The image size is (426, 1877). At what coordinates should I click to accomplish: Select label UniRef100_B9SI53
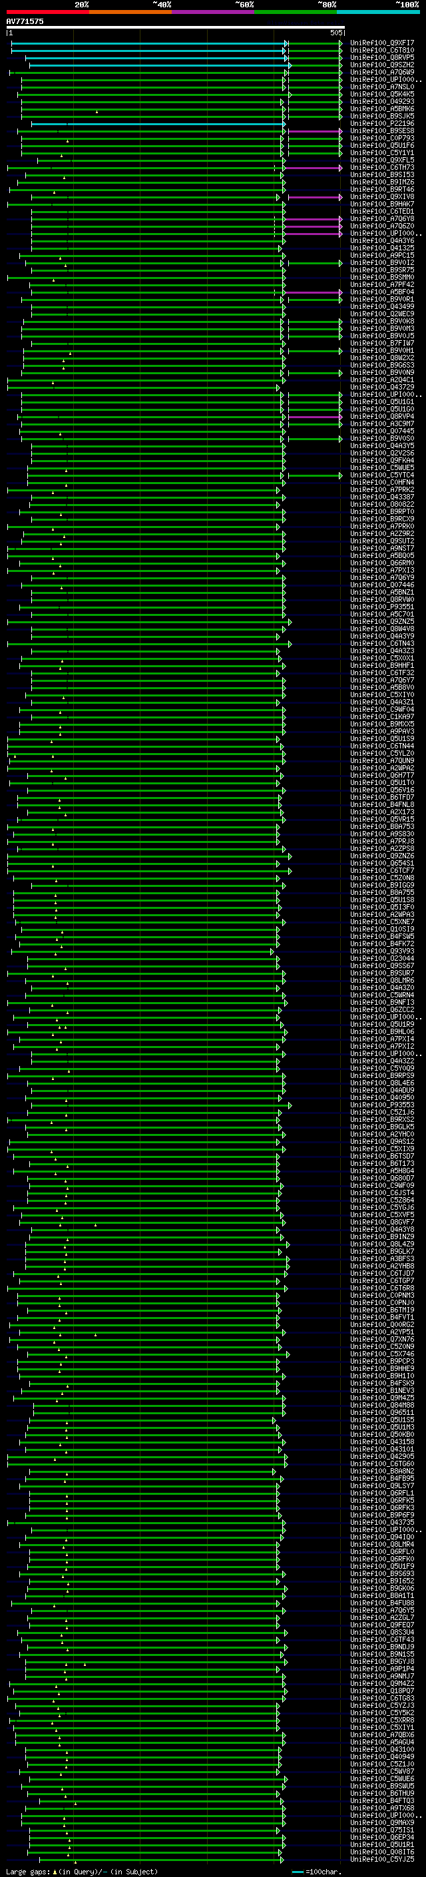pyautogui.click(x=382, y=175)
